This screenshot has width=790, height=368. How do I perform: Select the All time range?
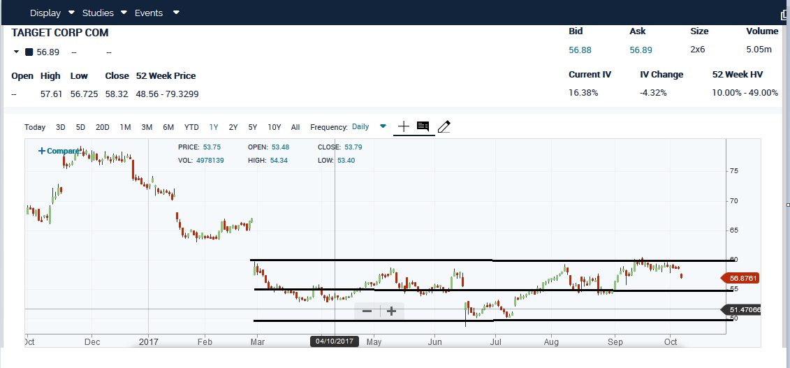(295, 127)
